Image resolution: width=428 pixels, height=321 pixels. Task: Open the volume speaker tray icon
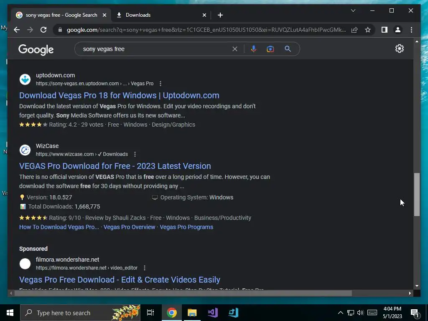(360, 313)
